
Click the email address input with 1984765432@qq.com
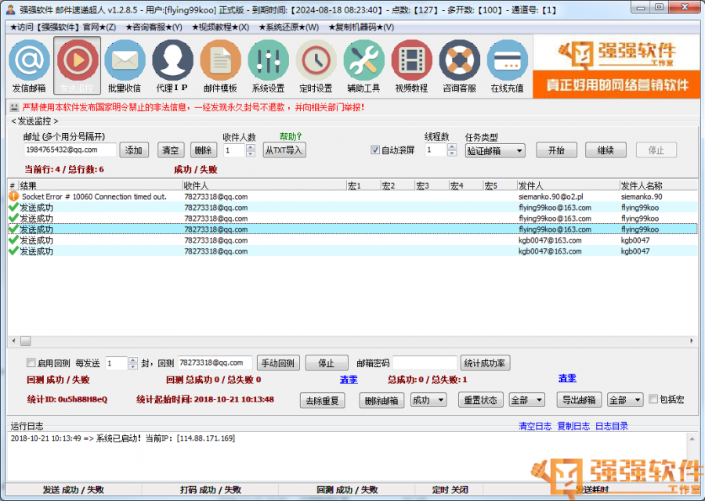pyautogui.click(x=70, y=150)
